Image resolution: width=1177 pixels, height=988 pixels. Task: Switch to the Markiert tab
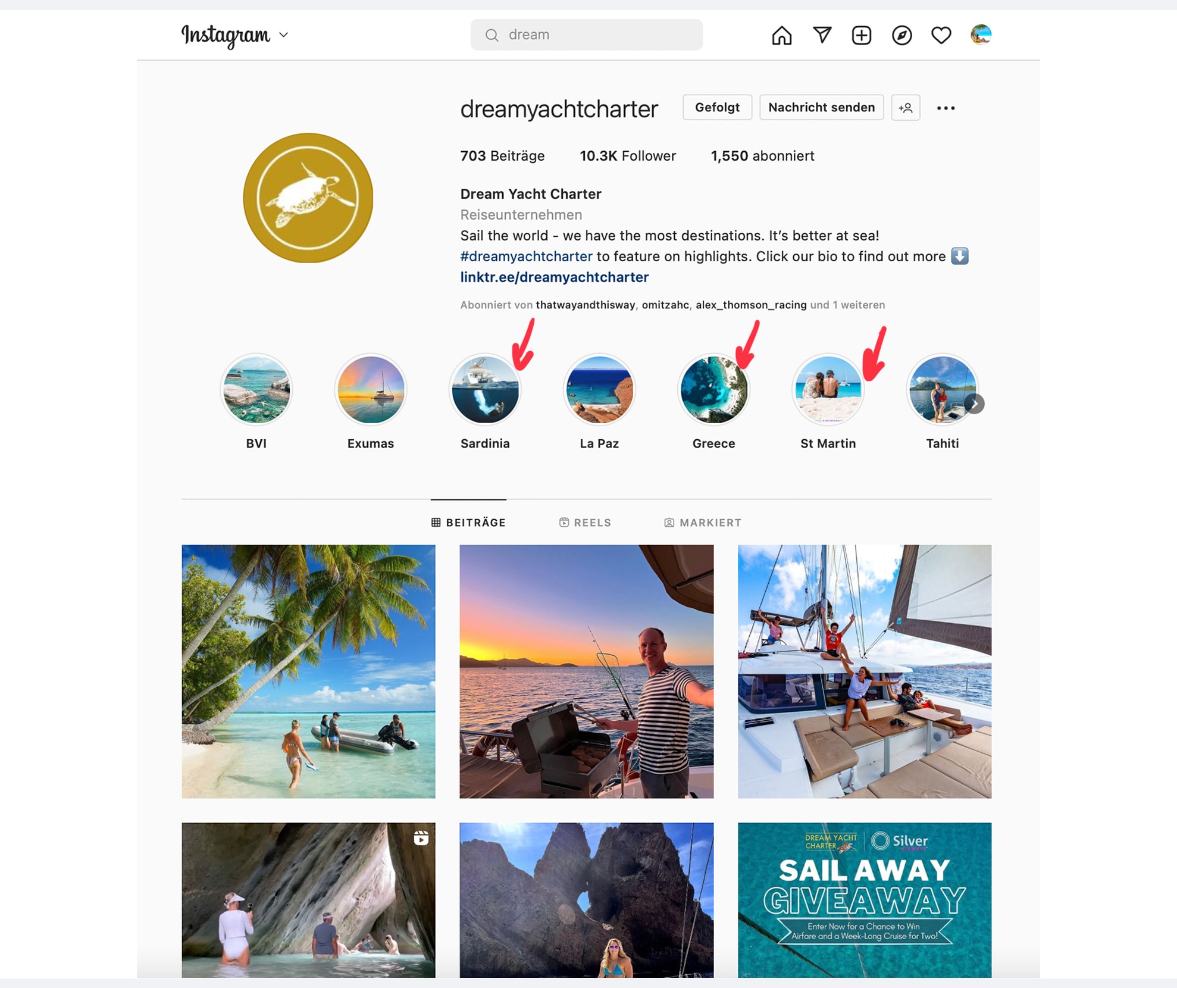[703, 522]
